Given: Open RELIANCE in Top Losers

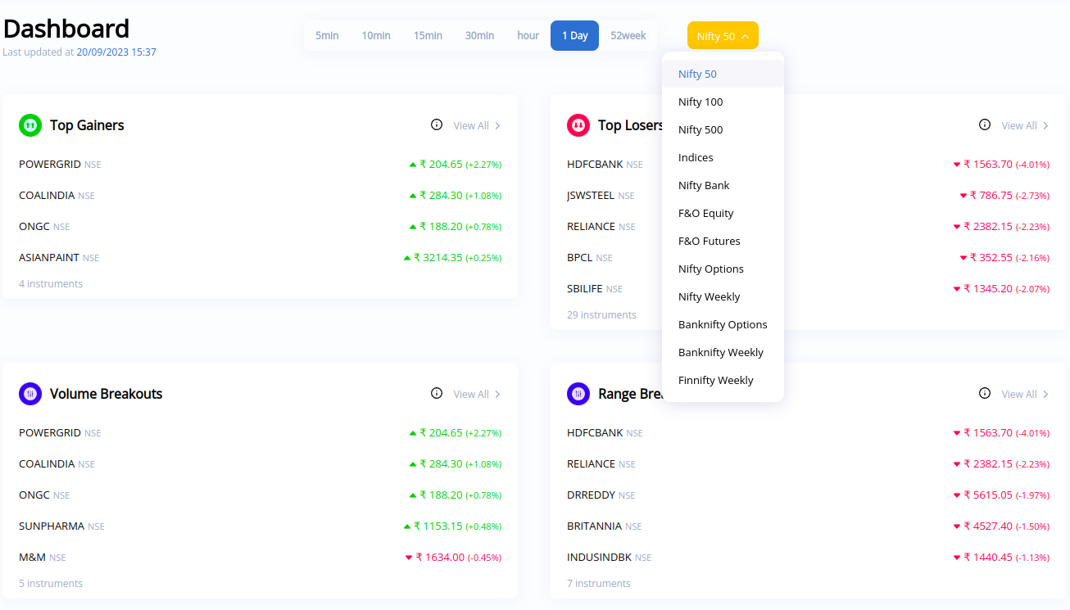Looking at the screenshot, I should tap(808, 227).
